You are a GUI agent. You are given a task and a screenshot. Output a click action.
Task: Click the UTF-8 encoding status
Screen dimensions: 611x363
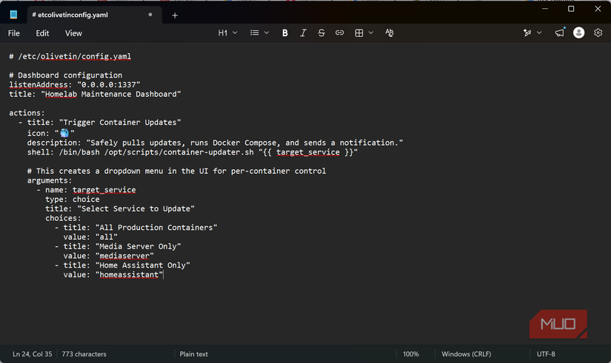tap(546, 354)
